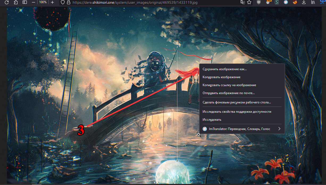
Task: Toggle the sidebar panel icon
Action: [x=24, y=2]
